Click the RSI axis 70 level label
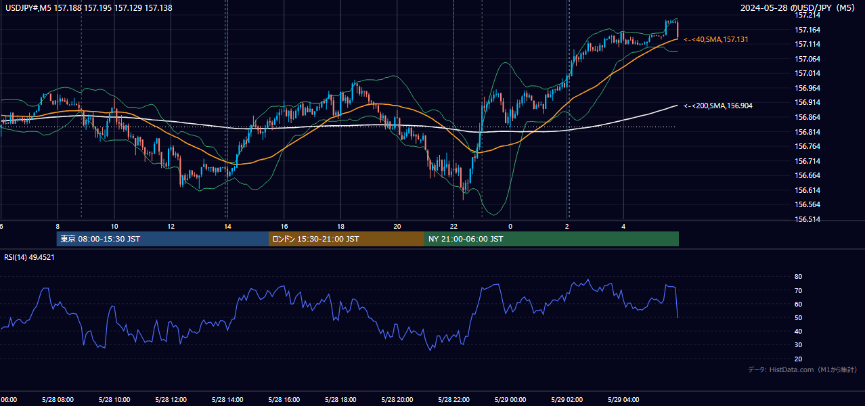Image resolution: width=865 pixels, height=406 pixels. pyautogui.click(x=798, y=291)
